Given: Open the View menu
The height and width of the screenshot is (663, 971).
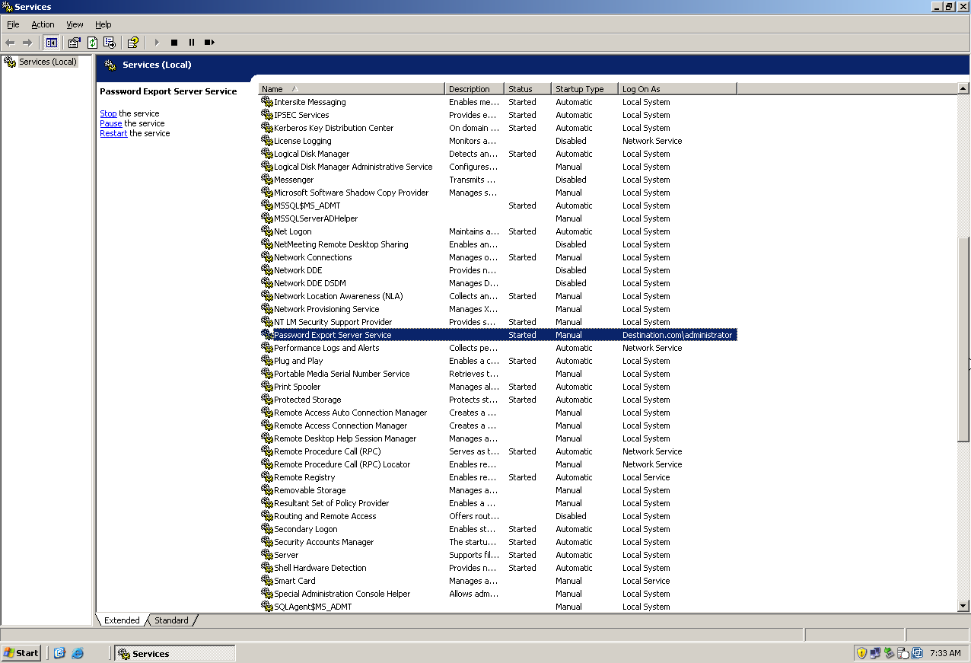Looking at the screenshot, I should 75,24.
